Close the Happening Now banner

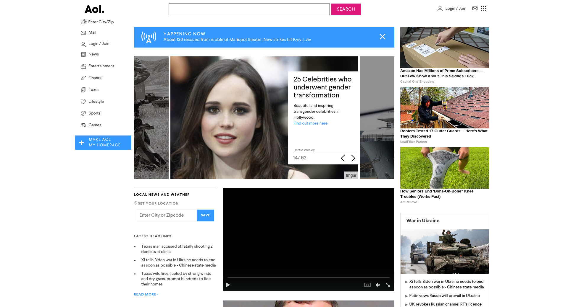382,37
